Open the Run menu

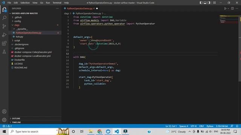click(x=48, y=3)
